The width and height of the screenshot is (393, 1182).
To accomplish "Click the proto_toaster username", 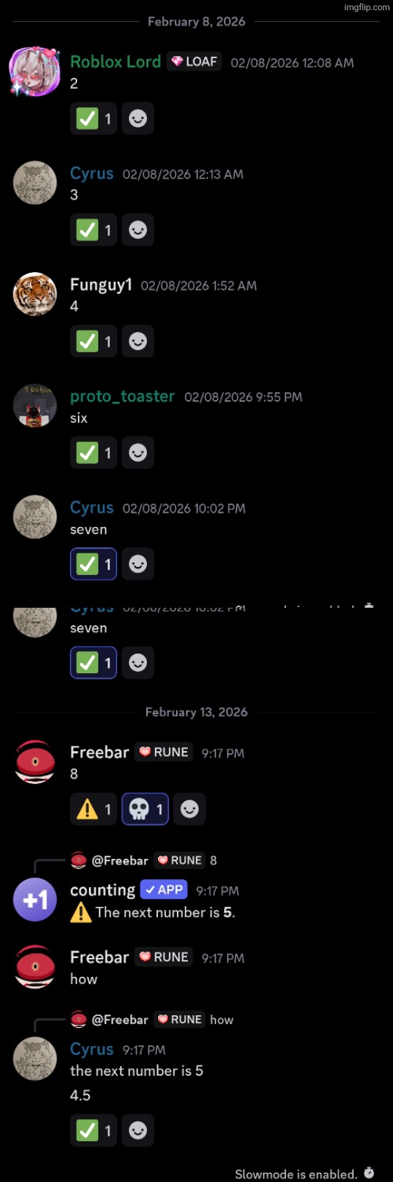I will 123,396.
